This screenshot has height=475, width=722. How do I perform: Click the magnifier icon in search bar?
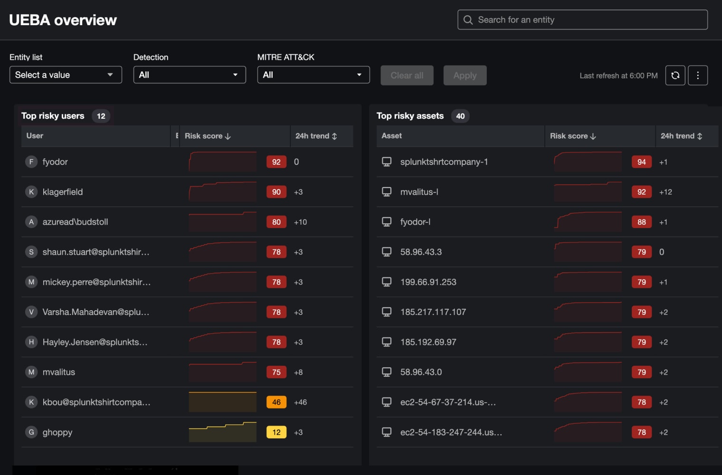(x=468, y=20)
